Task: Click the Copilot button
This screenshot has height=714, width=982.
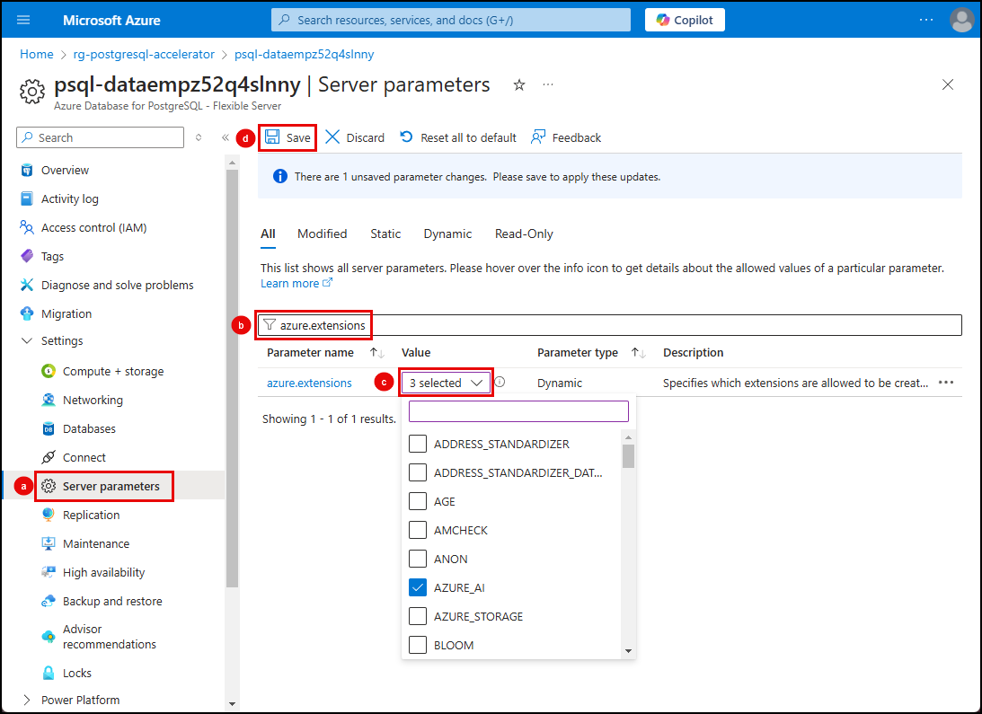Action: pos(685,20)
